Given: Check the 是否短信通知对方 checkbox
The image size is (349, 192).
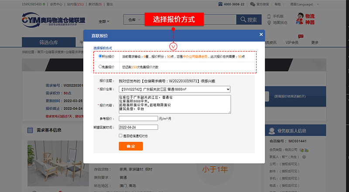Looking at the screenshot, I should (x=121, y=136).
